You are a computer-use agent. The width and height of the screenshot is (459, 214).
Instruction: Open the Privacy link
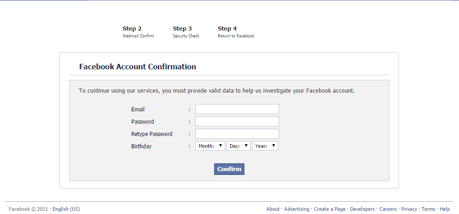[x=409, y=209]
